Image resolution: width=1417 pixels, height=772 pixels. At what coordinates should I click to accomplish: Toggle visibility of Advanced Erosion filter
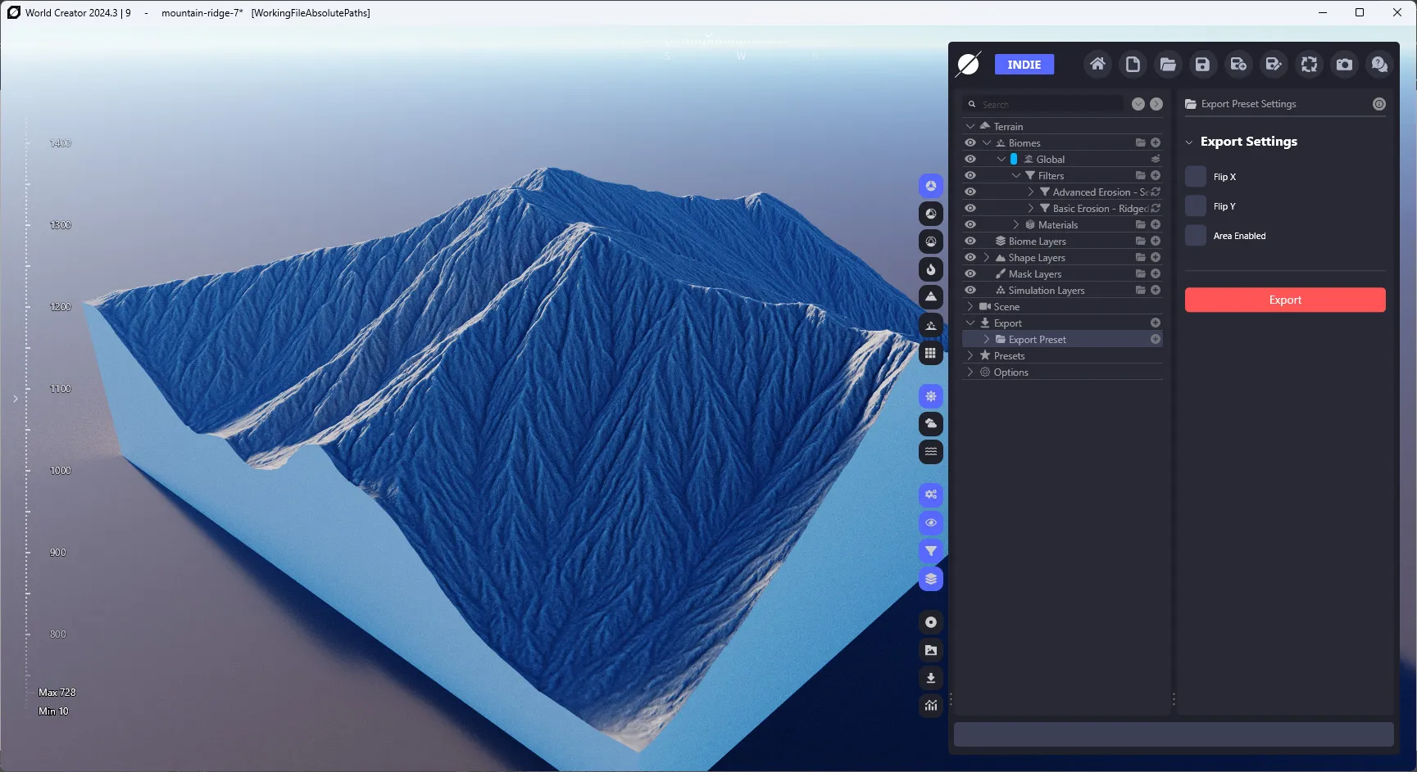point(970,192)
